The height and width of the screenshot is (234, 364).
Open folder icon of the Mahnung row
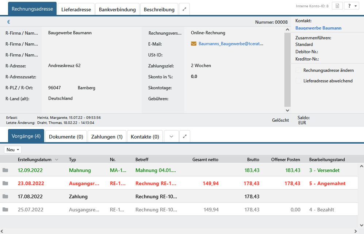[5, 170]
